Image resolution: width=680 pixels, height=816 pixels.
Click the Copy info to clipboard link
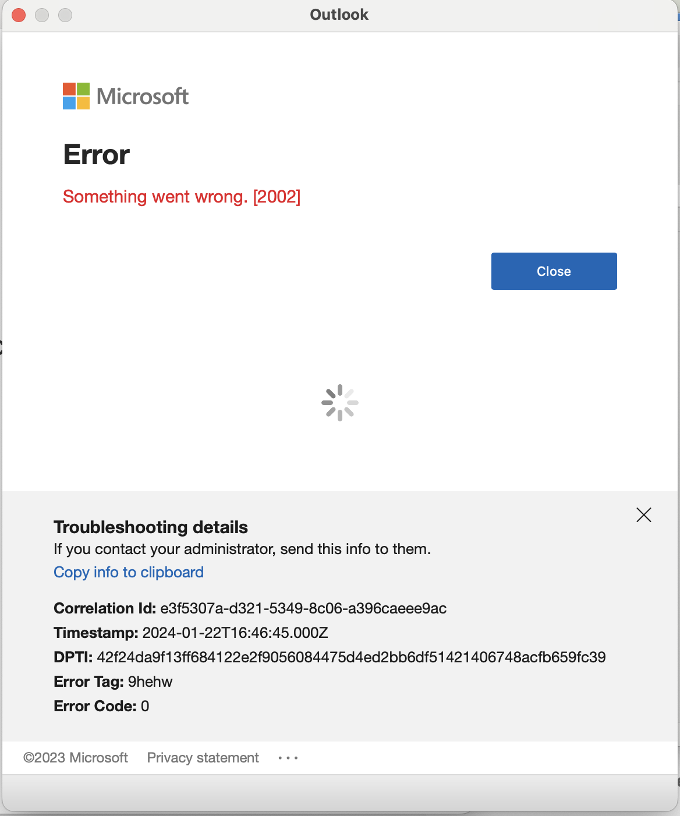[x=129, y=572]
